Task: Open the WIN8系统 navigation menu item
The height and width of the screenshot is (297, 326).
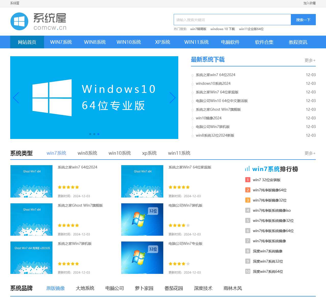Action: pyautogui.click(x=95, y=42)
